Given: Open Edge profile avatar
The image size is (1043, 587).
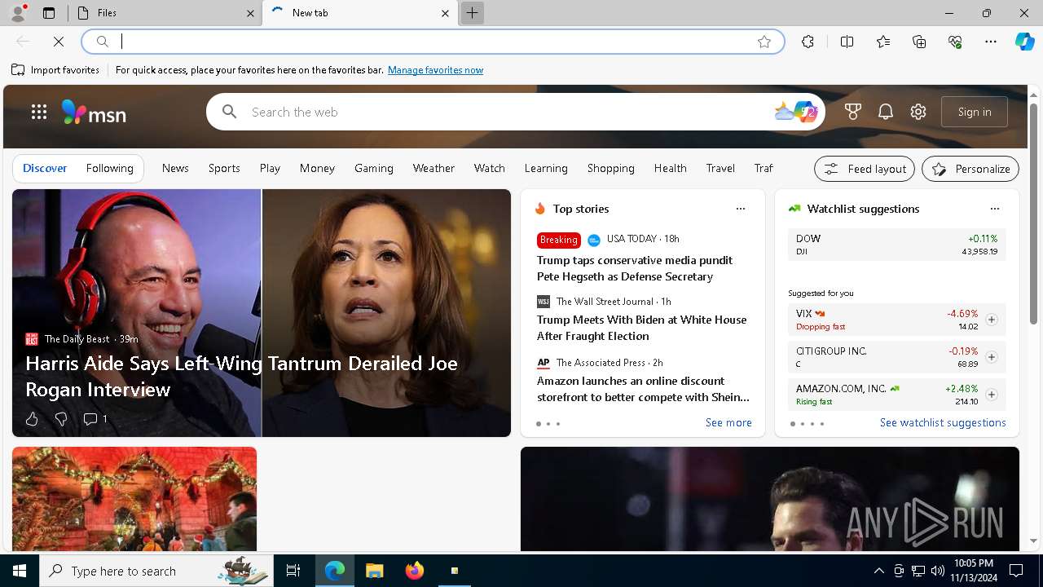Looking at the screenshot, I should pos(17,13).
